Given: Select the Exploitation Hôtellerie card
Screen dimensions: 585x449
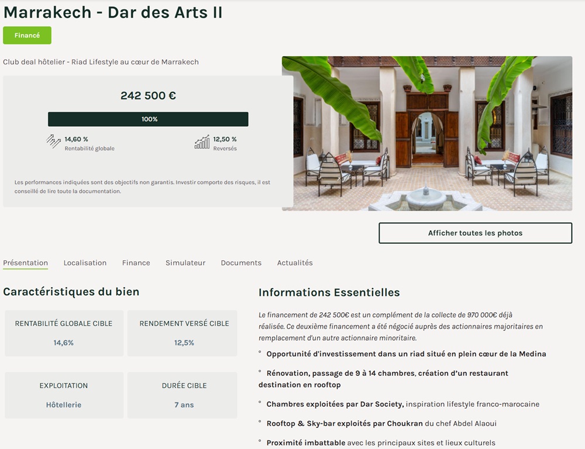Looking at the screenshot, I should click(x=64, y=395).
